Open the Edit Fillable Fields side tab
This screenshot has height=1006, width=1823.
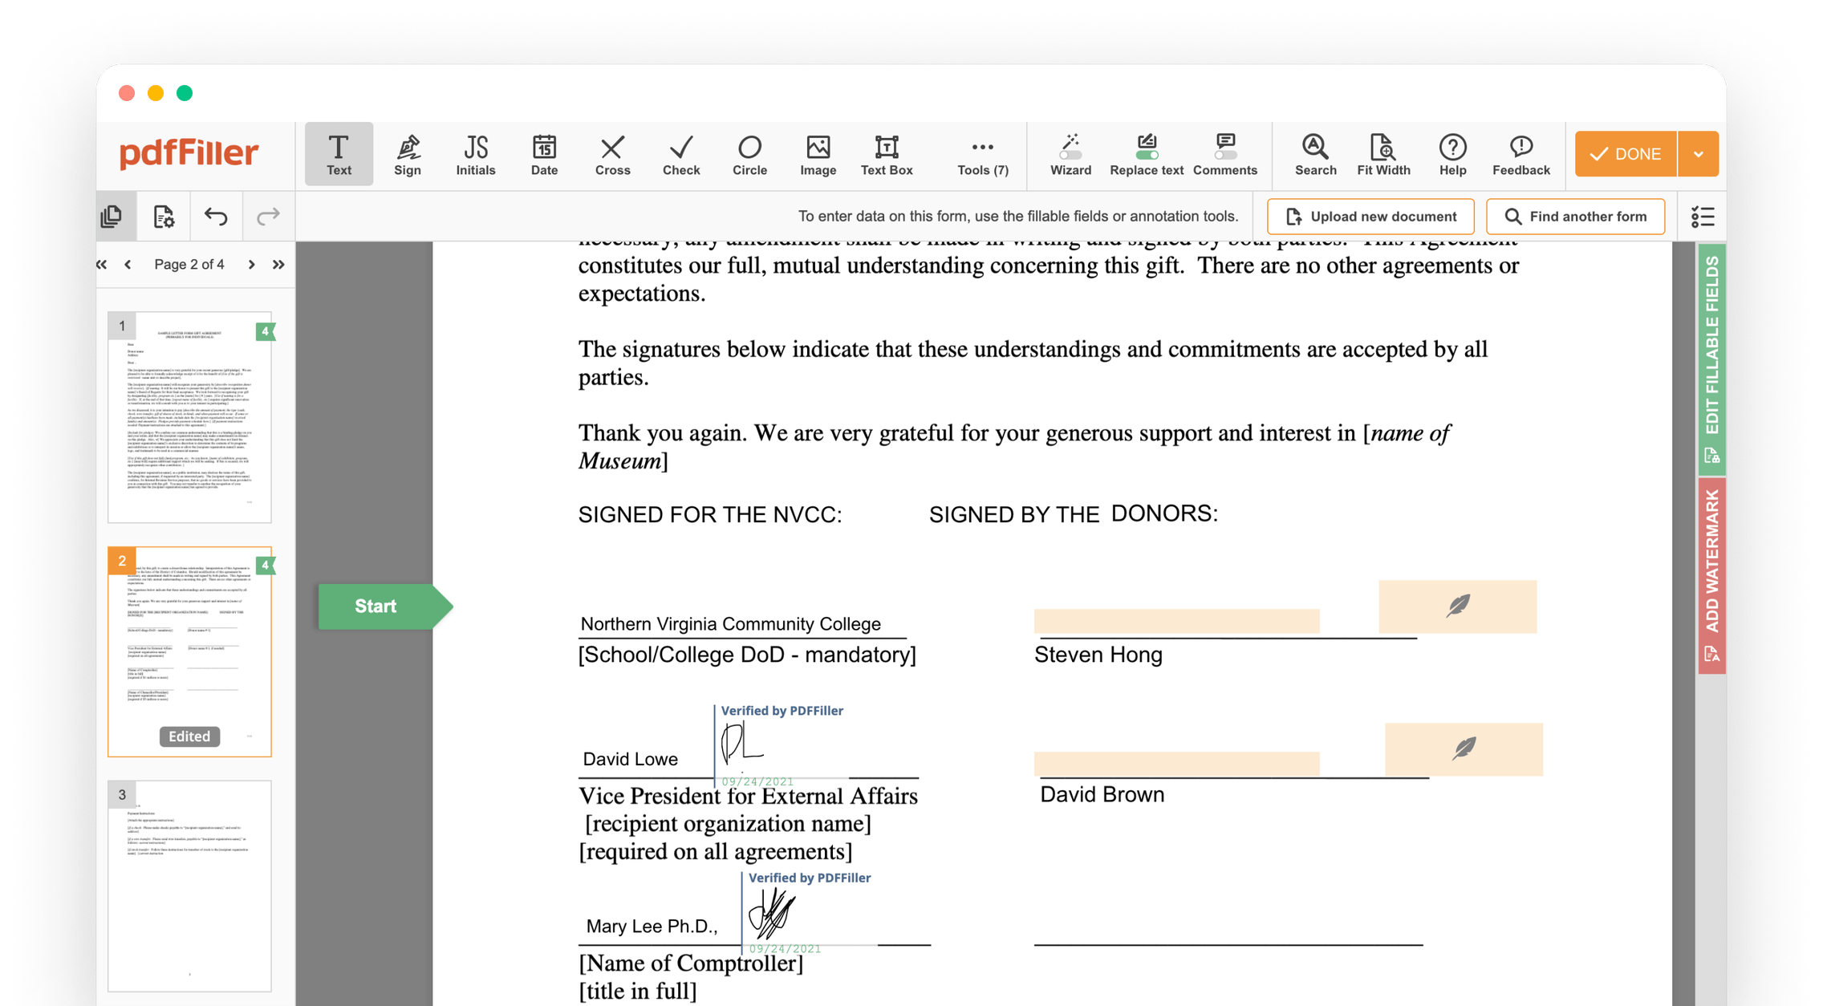tap(1711, 357)
